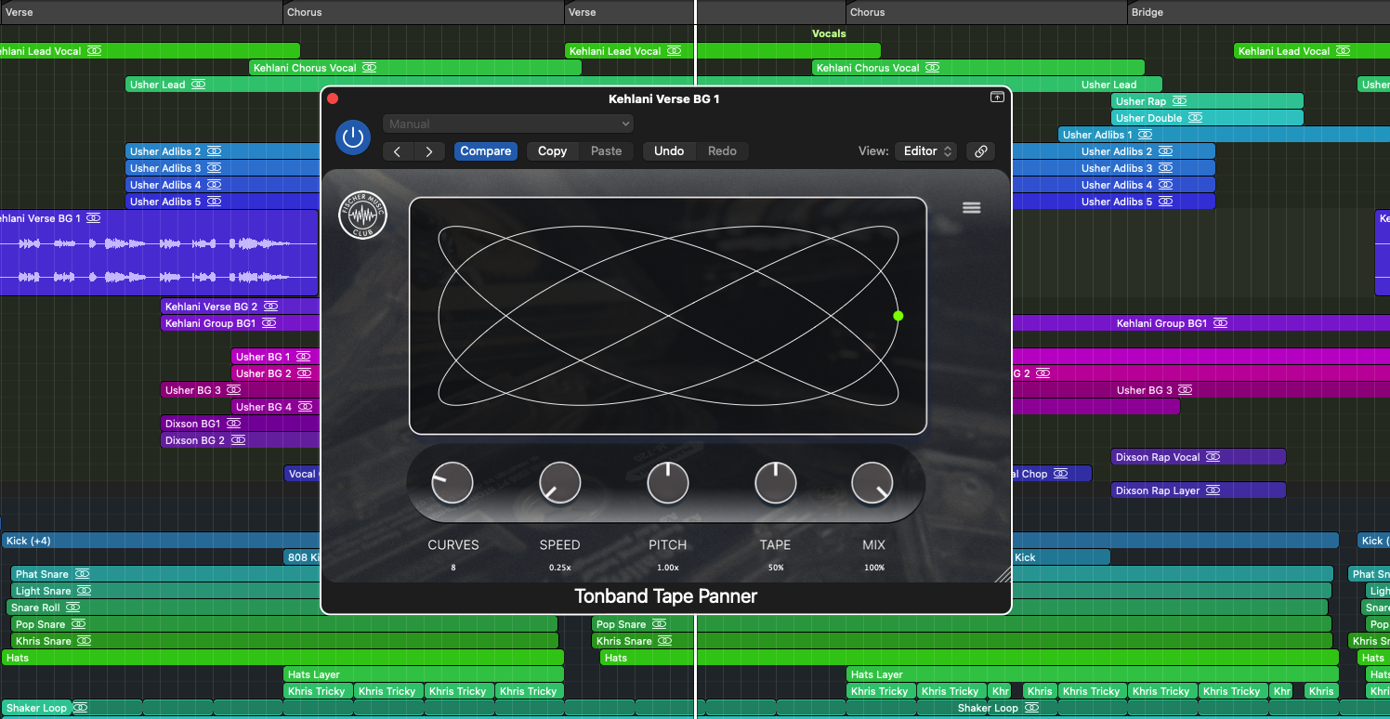Click the resize grip of the plugin window

click(1003, 575)
